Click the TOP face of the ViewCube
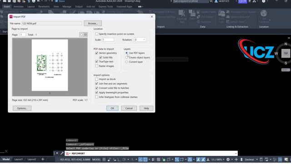Screen dimensions: 291x164 286,53
